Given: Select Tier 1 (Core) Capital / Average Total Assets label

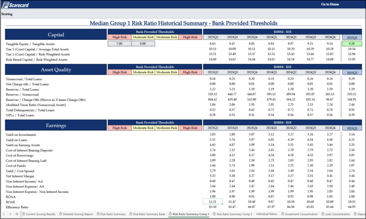Looking at the screenshot, I should point(37,49).
